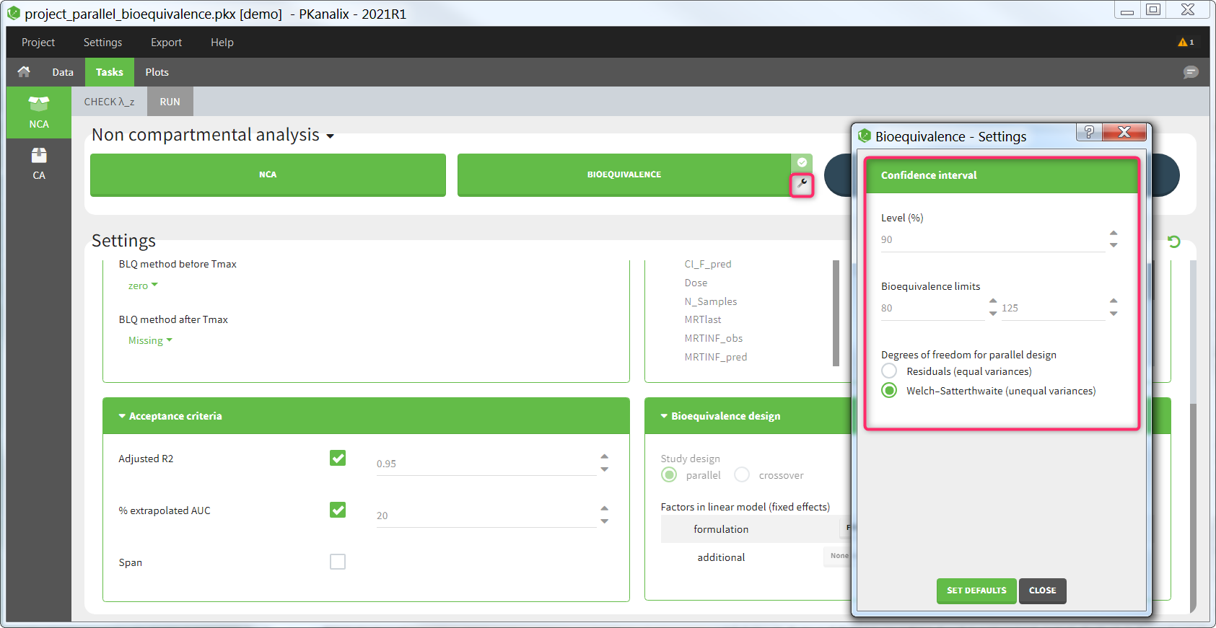
Task: Select Residuals (equal variances) option
Action: point(889,371)
